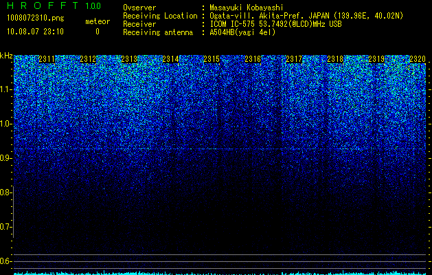The height and width of the screenshot is (275, 432).
Task: Select the filename 1008072310.png
Action: click(x=36, y=19)
